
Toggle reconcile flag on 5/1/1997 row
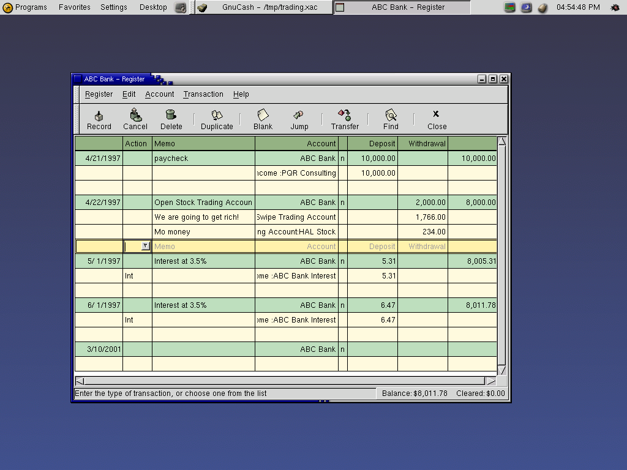(342, 261)
